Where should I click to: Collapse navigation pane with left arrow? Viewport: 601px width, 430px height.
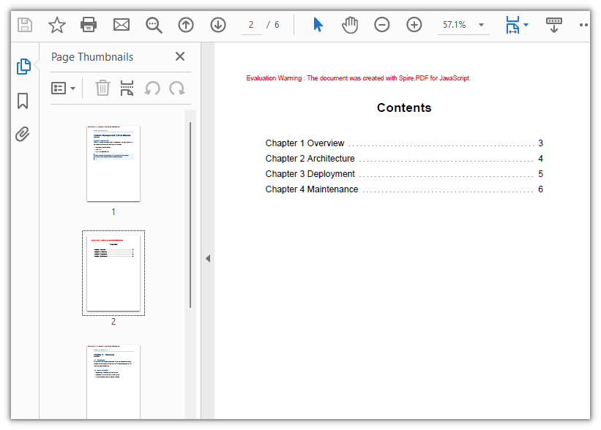[x=208, y=258]
